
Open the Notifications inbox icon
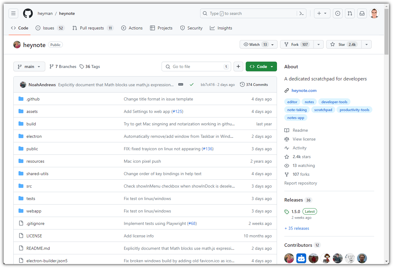(x=362, y=13)
